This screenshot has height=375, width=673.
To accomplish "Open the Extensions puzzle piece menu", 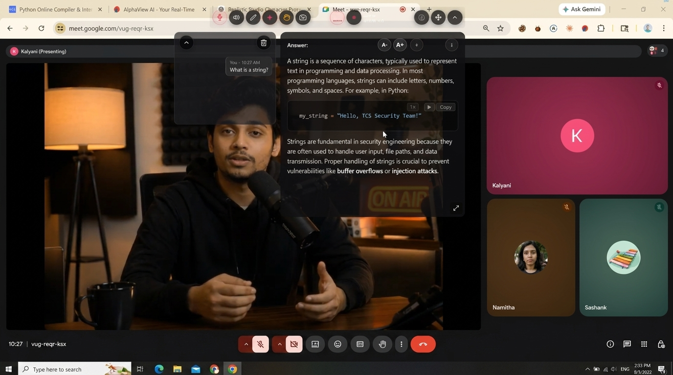I will [x=601, y=28].
